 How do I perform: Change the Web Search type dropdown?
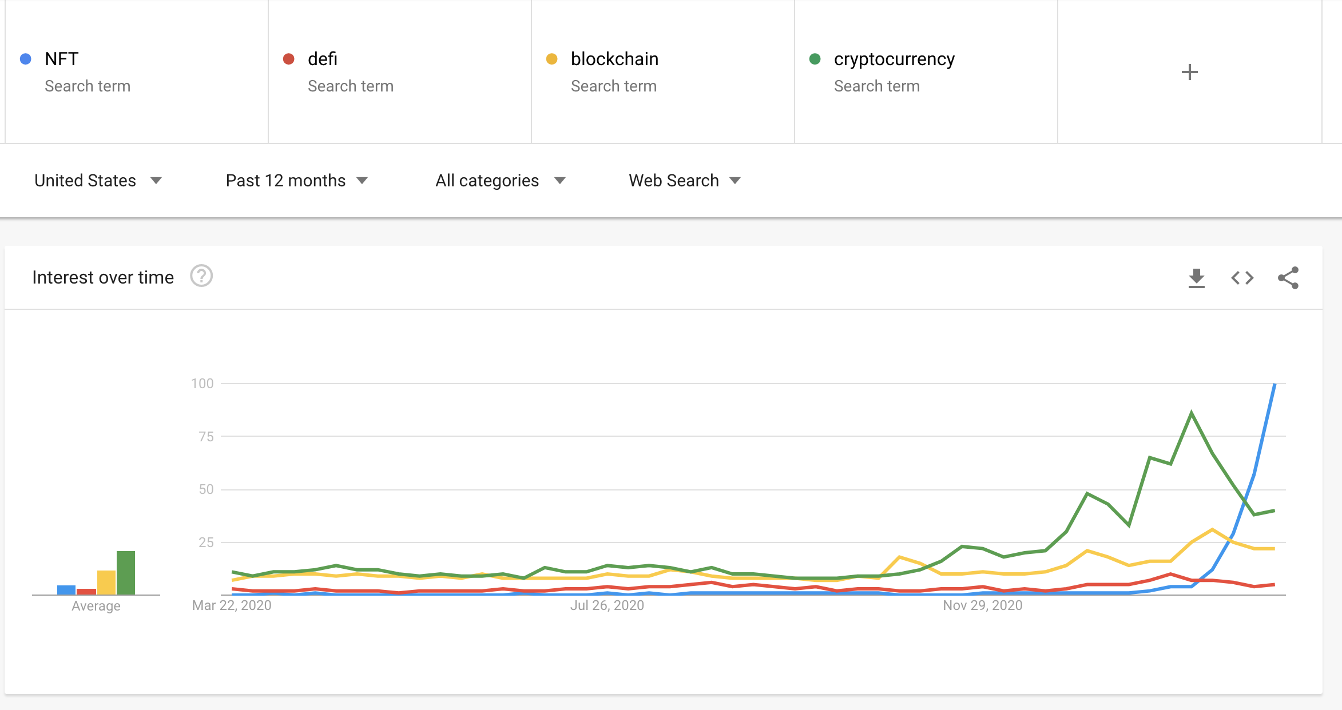point(684,181)
